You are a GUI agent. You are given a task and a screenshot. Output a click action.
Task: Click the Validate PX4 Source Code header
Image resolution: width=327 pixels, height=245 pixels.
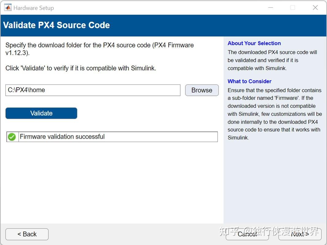56,25
